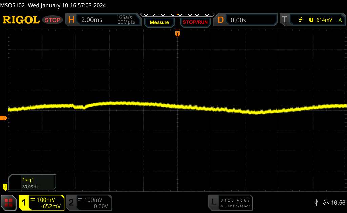Click the orange H horizontal label
The image size is (347, 213).
pos(71,20)
